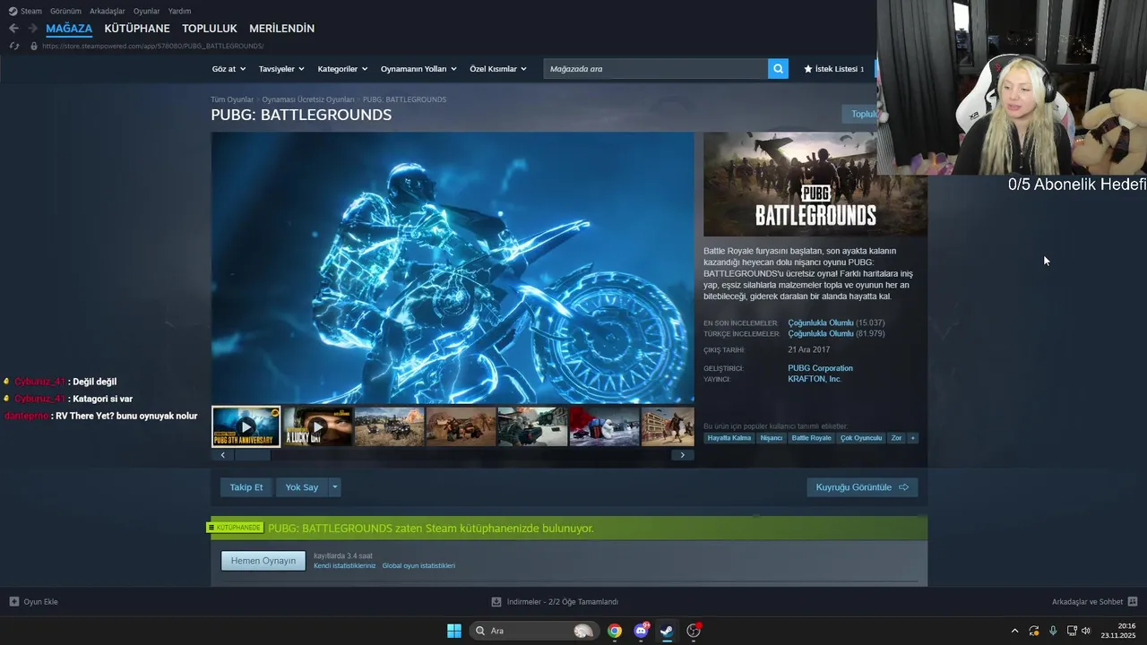Click the Windows taskbar Ara search box
Screen dimensions: 1147x645
pyautogui.click(x=533, y=631)
